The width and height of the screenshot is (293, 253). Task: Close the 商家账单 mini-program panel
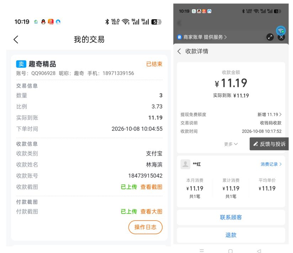click(x=281, y=37)
